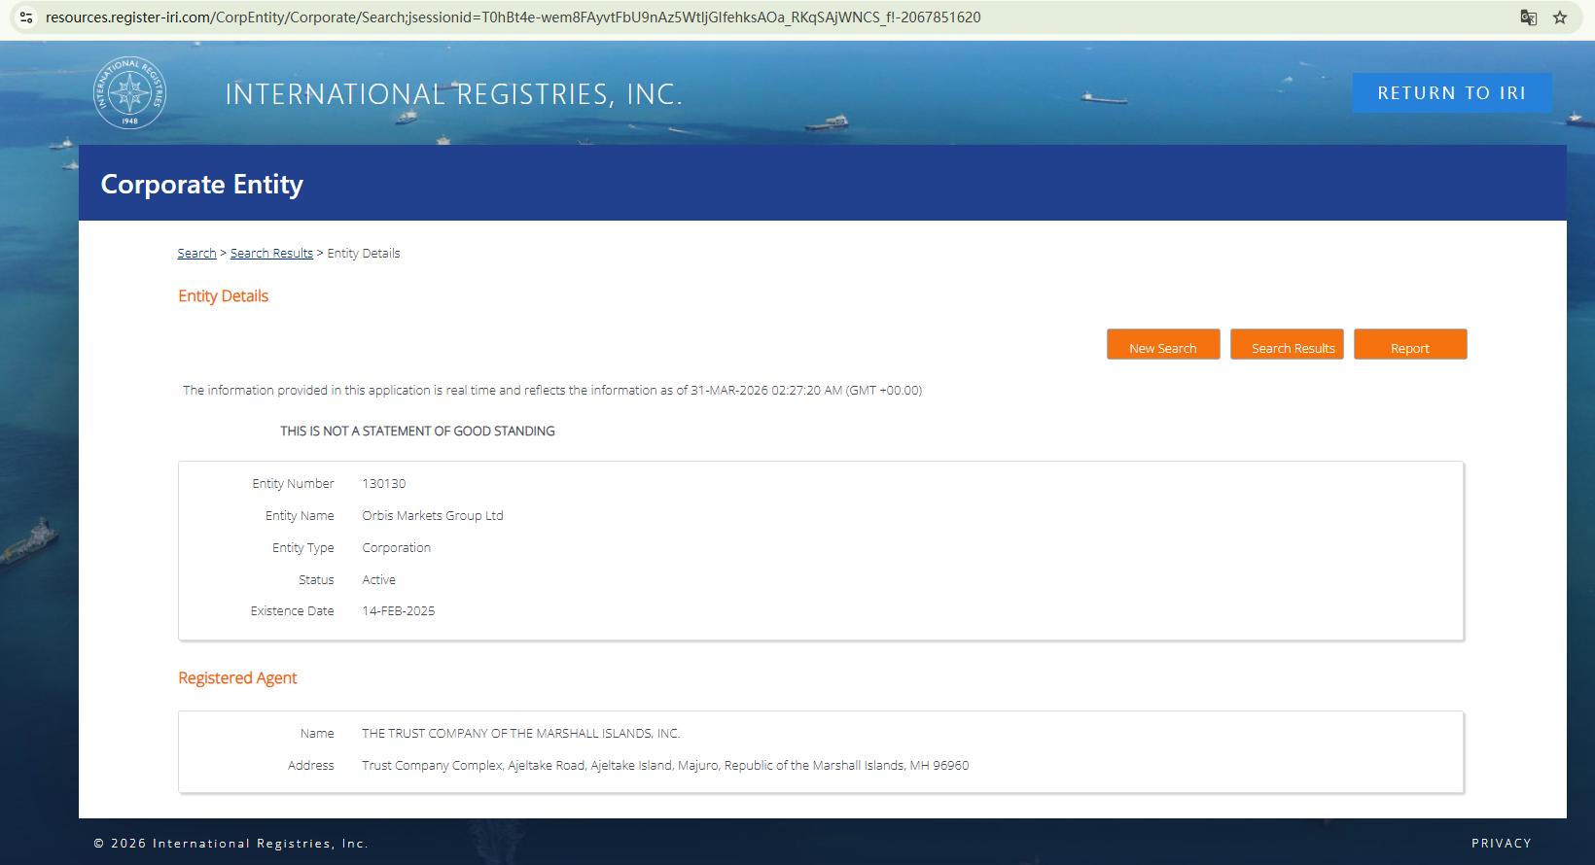The height and width of the screenshot is (865, 1595).
Task: Click the Corporate Entity page heading
Action: (x=202, y=184)
